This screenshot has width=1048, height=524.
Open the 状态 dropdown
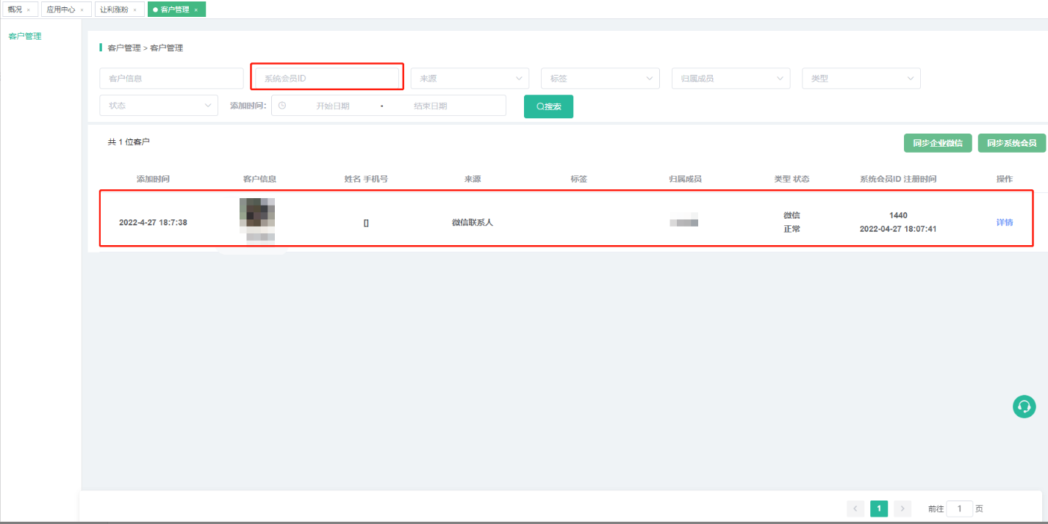point(159,106)
